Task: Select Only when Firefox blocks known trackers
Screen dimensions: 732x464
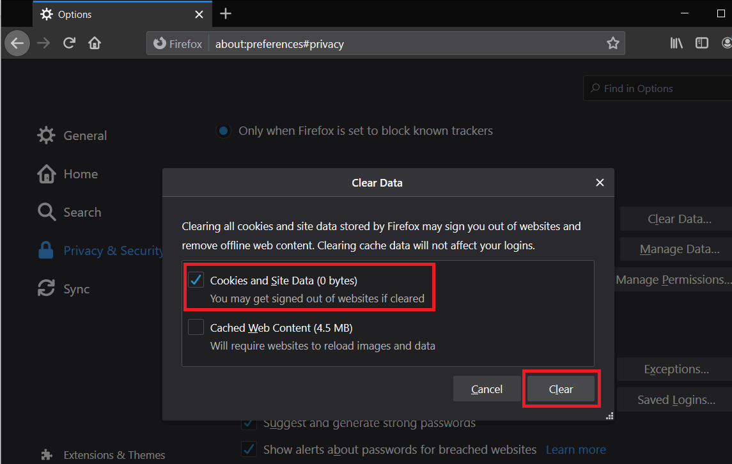Action: [223, 130]
